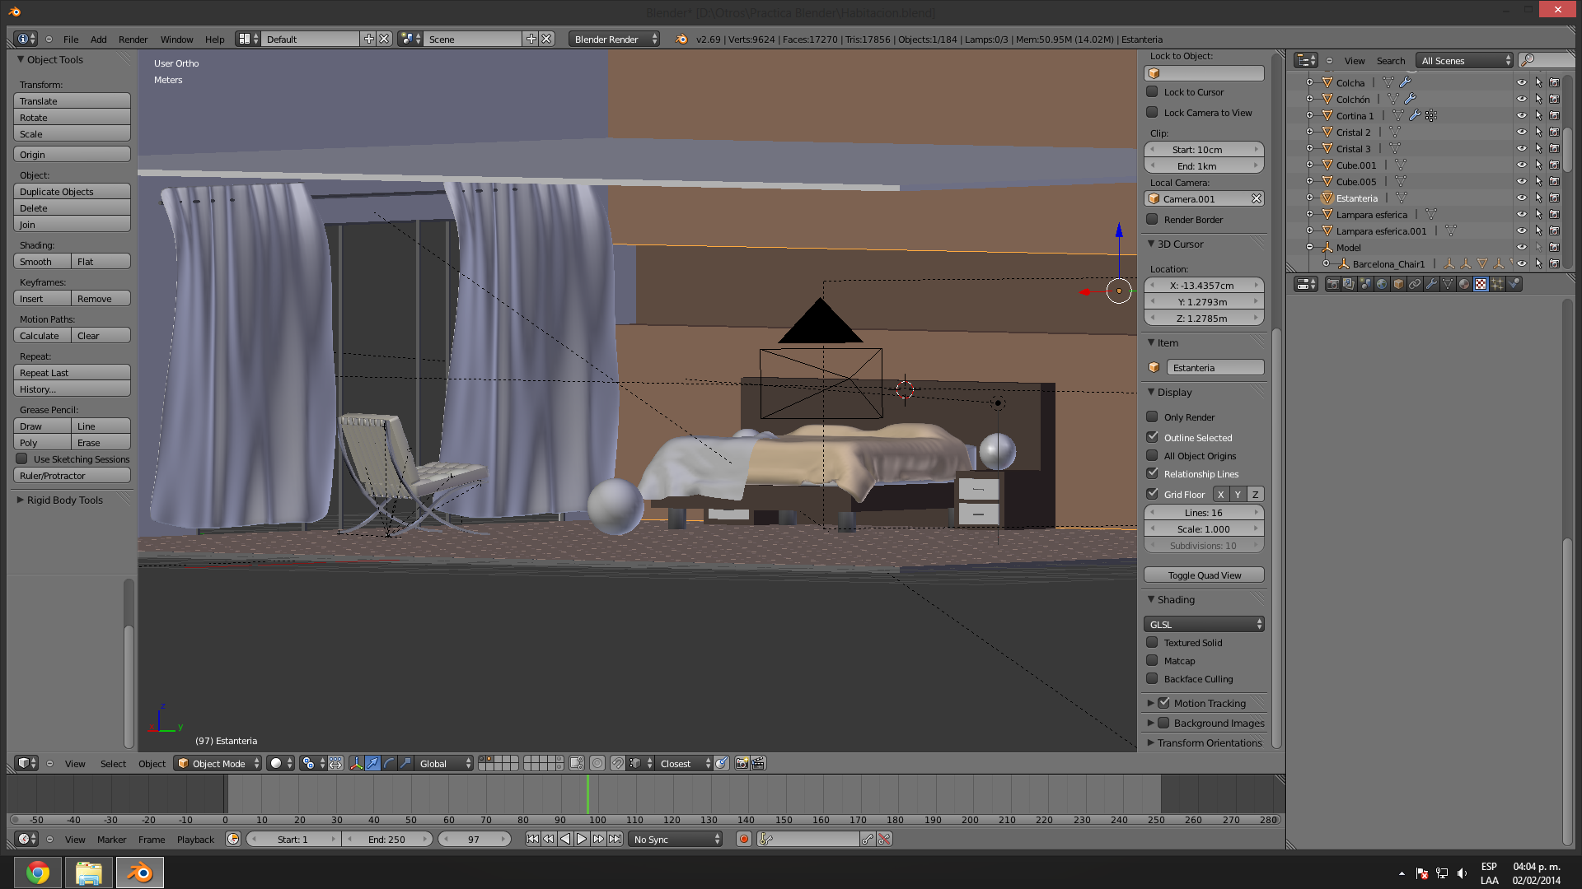Open the GLSL shading dropdown
Screen dimensions: 1582x889
pyautogui.click(x=1204, y=624)
